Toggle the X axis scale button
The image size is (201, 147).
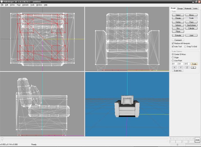174,67
